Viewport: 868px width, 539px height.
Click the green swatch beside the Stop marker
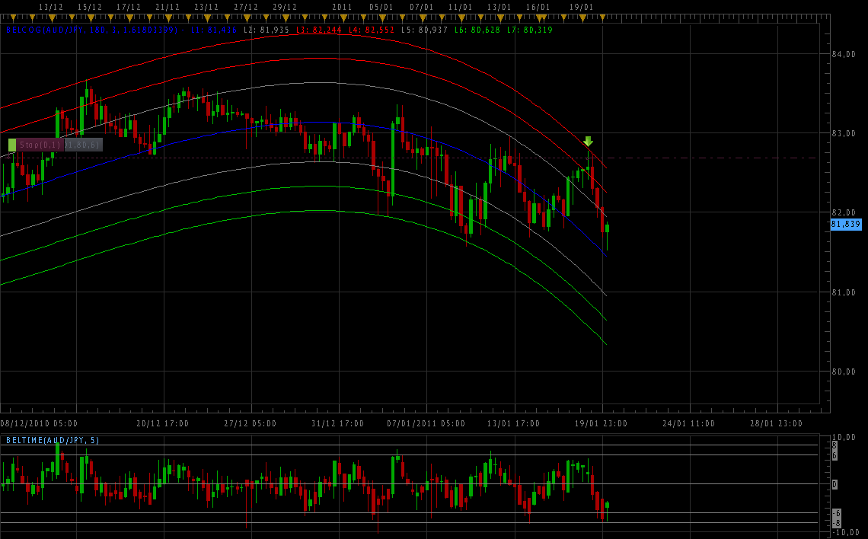click(13, 144)
